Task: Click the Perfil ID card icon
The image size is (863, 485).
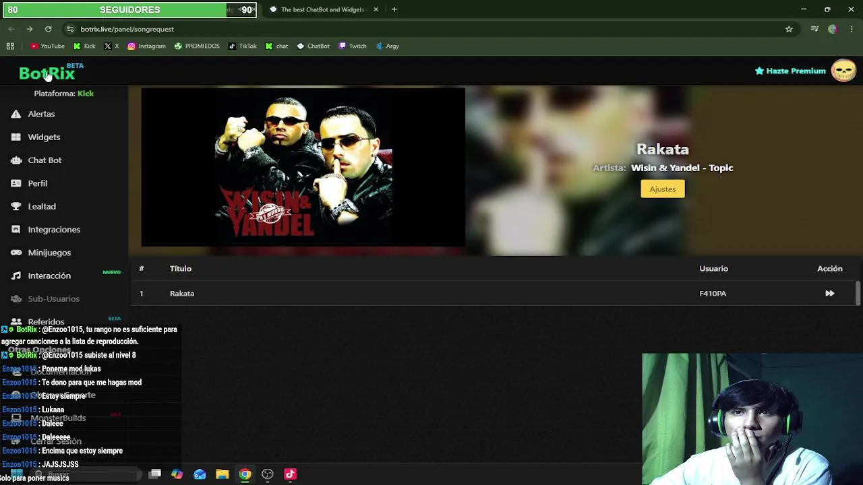Action: tap(16, 183)
